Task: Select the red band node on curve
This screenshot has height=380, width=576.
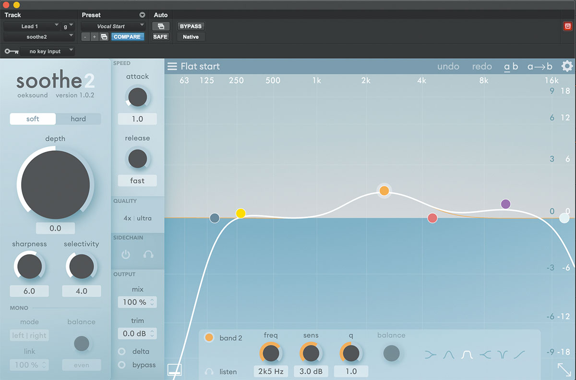Action: click(x=432, y=218)
